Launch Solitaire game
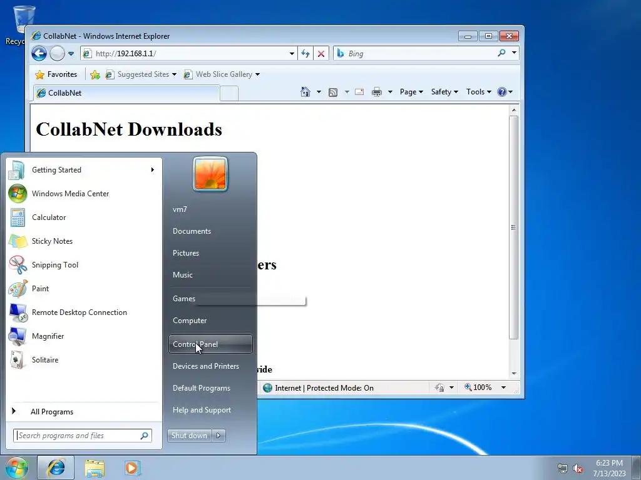The height and width of the screenshot is (480, 641). coord(84,359)
